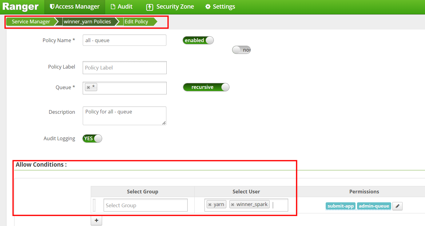The width and height of the screenshot is (425, 226).
Task: Edit permissions with the pencil icon
Action: click(x=397, y=206)
